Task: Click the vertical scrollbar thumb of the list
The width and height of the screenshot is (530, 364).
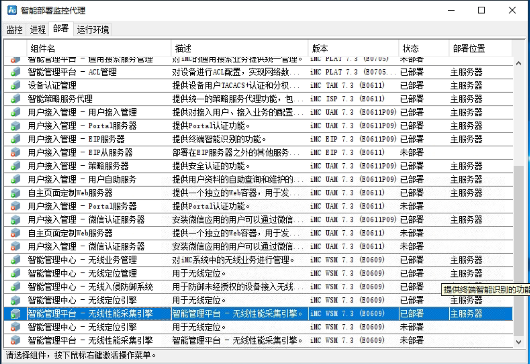Action: tap(519, 250)
